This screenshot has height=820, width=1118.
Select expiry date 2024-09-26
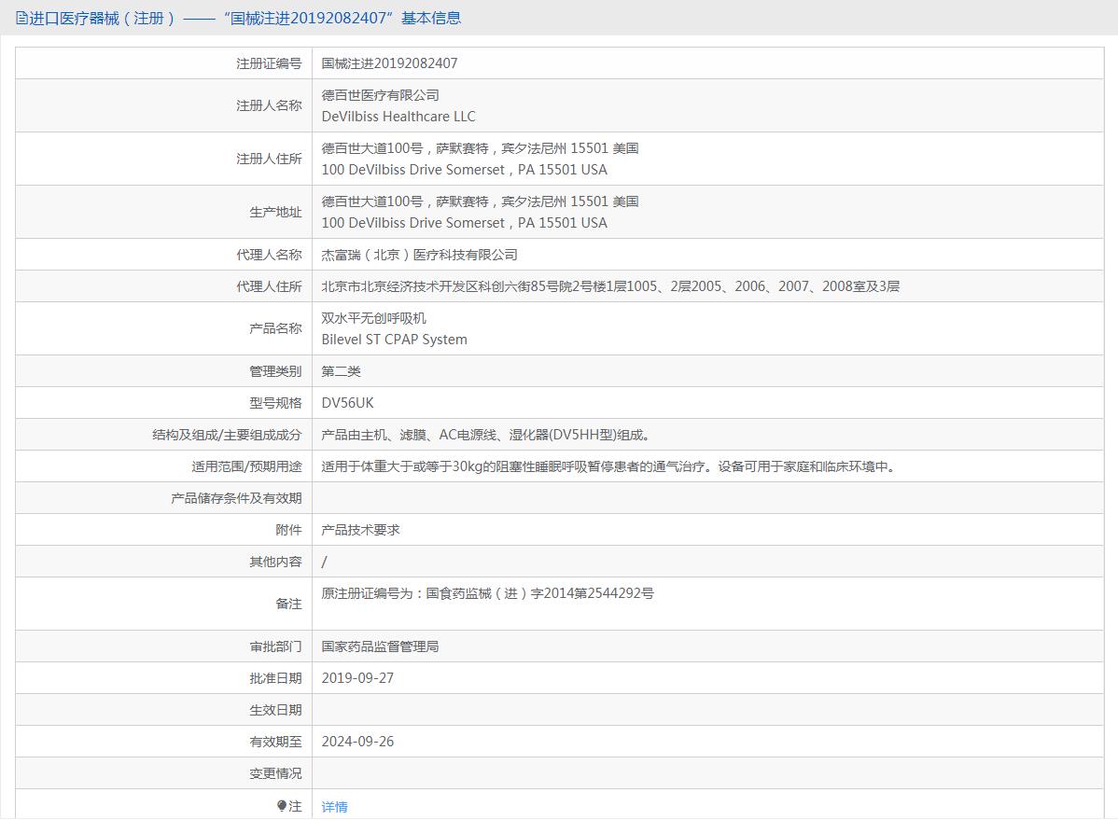coord(357,742)
